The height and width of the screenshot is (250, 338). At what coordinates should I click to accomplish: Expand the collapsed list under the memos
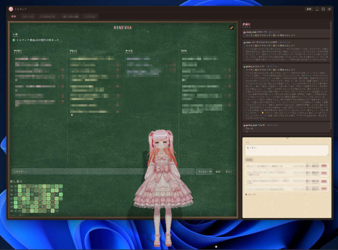click(251, 194)
